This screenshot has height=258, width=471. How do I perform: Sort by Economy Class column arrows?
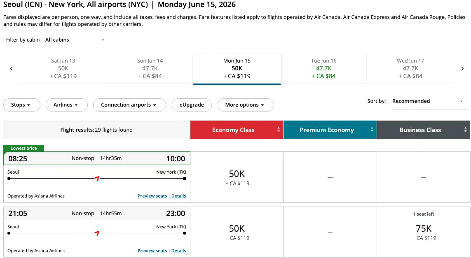coord(278,130)
